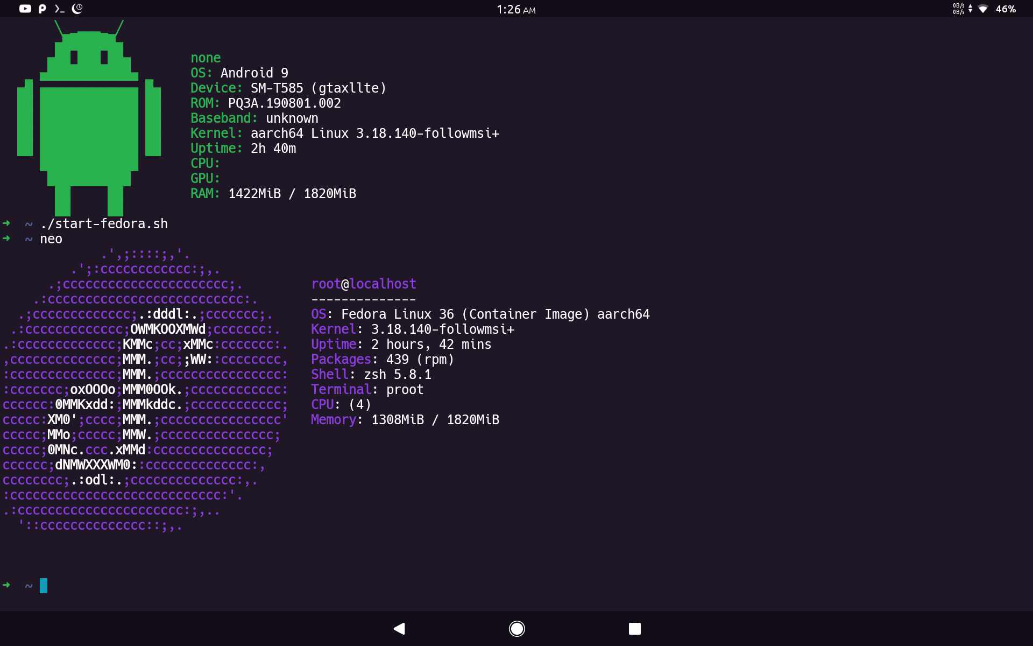This screenshot has height=646, width=1033.
Task: Tap 'OS: Android 9' line
Action: point(239,73)
